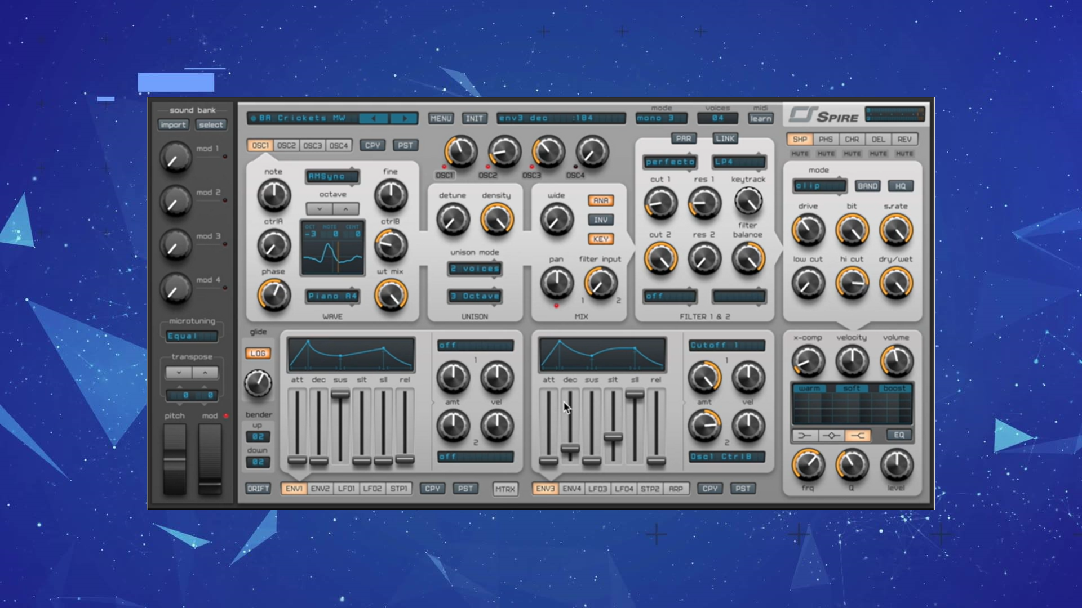This screenshot has width=1082, height=608.
Task: Click the OSC1 level knob
Action: (x=461, y=151)
